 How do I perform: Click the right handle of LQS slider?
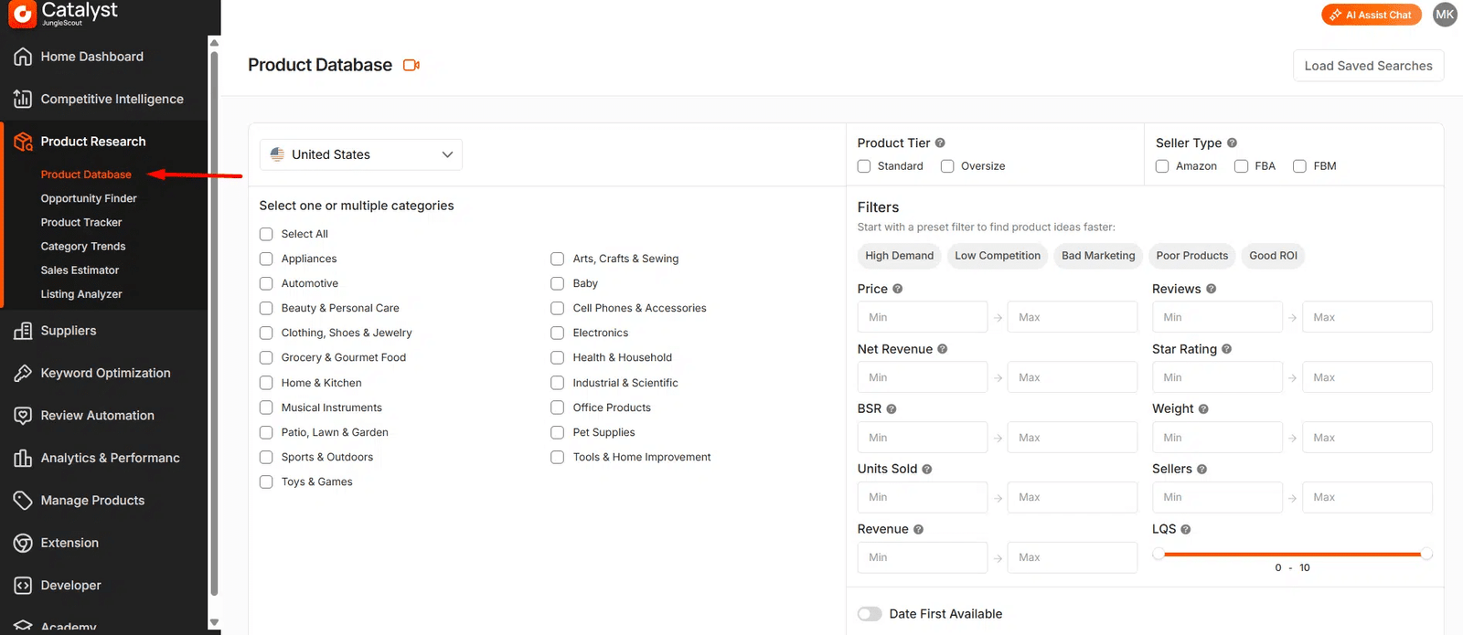pyautogui.click(x=1426, y=554)
